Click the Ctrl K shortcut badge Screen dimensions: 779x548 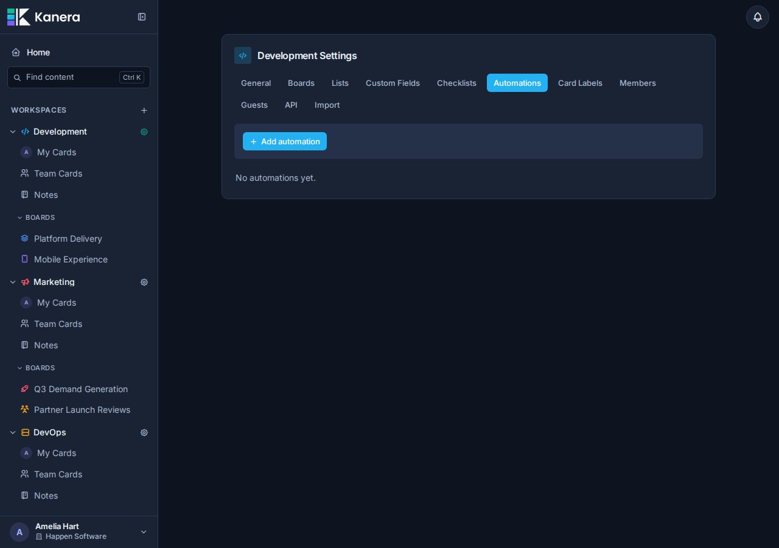131,77
